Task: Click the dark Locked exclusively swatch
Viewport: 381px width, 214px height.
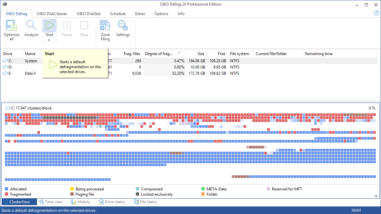Action: coord(137,194)
